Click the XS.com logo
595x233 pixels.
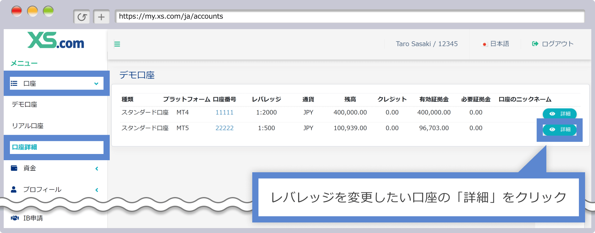tap(56, 40)
